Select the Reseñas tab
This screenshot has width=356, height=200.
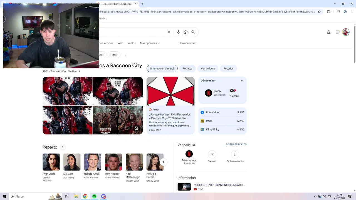click(x=229, y=69)
